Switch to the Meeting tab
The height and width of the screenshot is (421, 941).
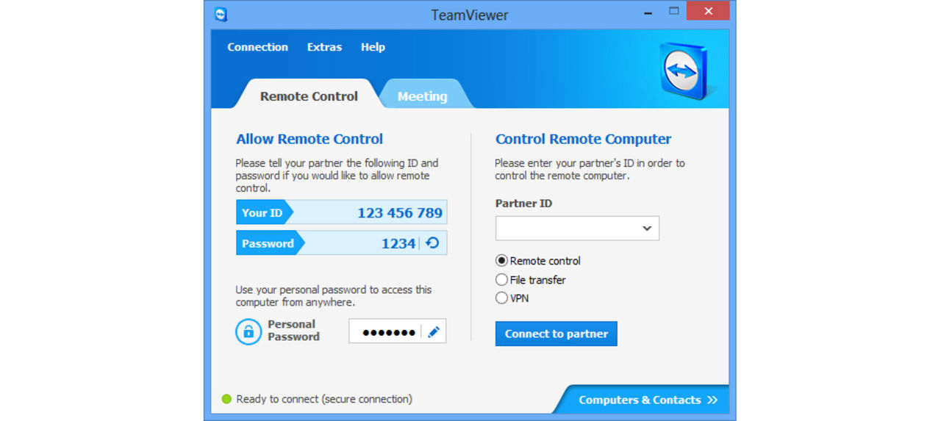tap(422, 96)
